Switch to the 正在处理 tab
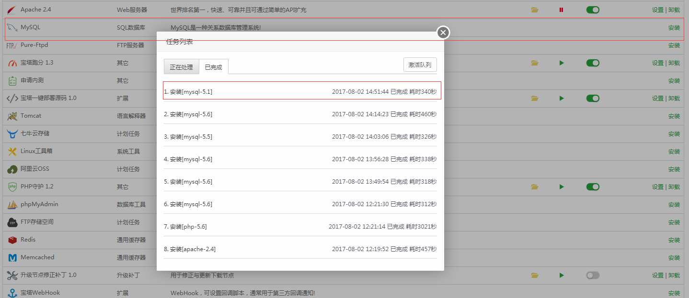 (182, 67)
